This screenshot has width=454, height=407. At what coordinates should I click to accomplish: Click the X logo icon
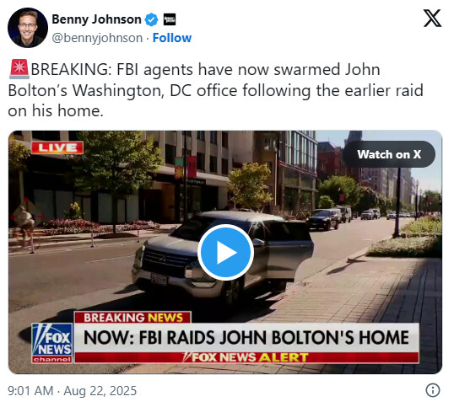[432, 19]
